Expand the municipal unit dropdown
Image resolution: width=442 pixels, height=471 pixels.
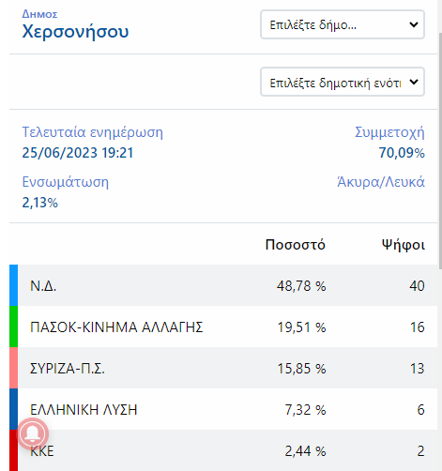coord(343,82)
